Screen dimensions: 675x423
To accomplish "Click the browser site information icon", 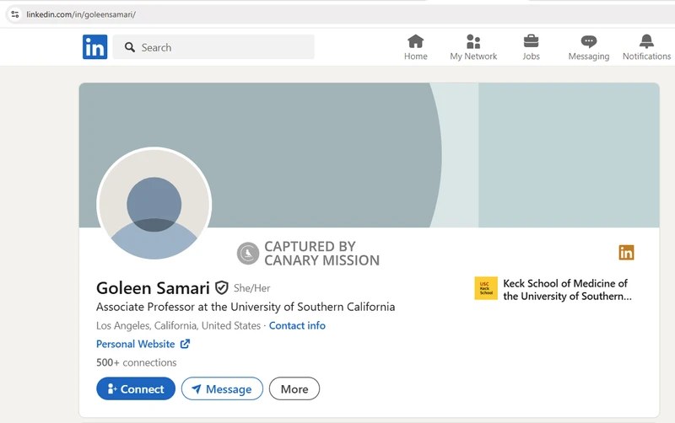I will tap(15, 14).
